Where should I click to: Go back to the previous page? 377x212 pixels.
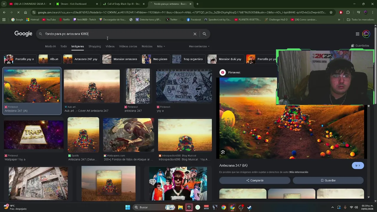(4, 12)
